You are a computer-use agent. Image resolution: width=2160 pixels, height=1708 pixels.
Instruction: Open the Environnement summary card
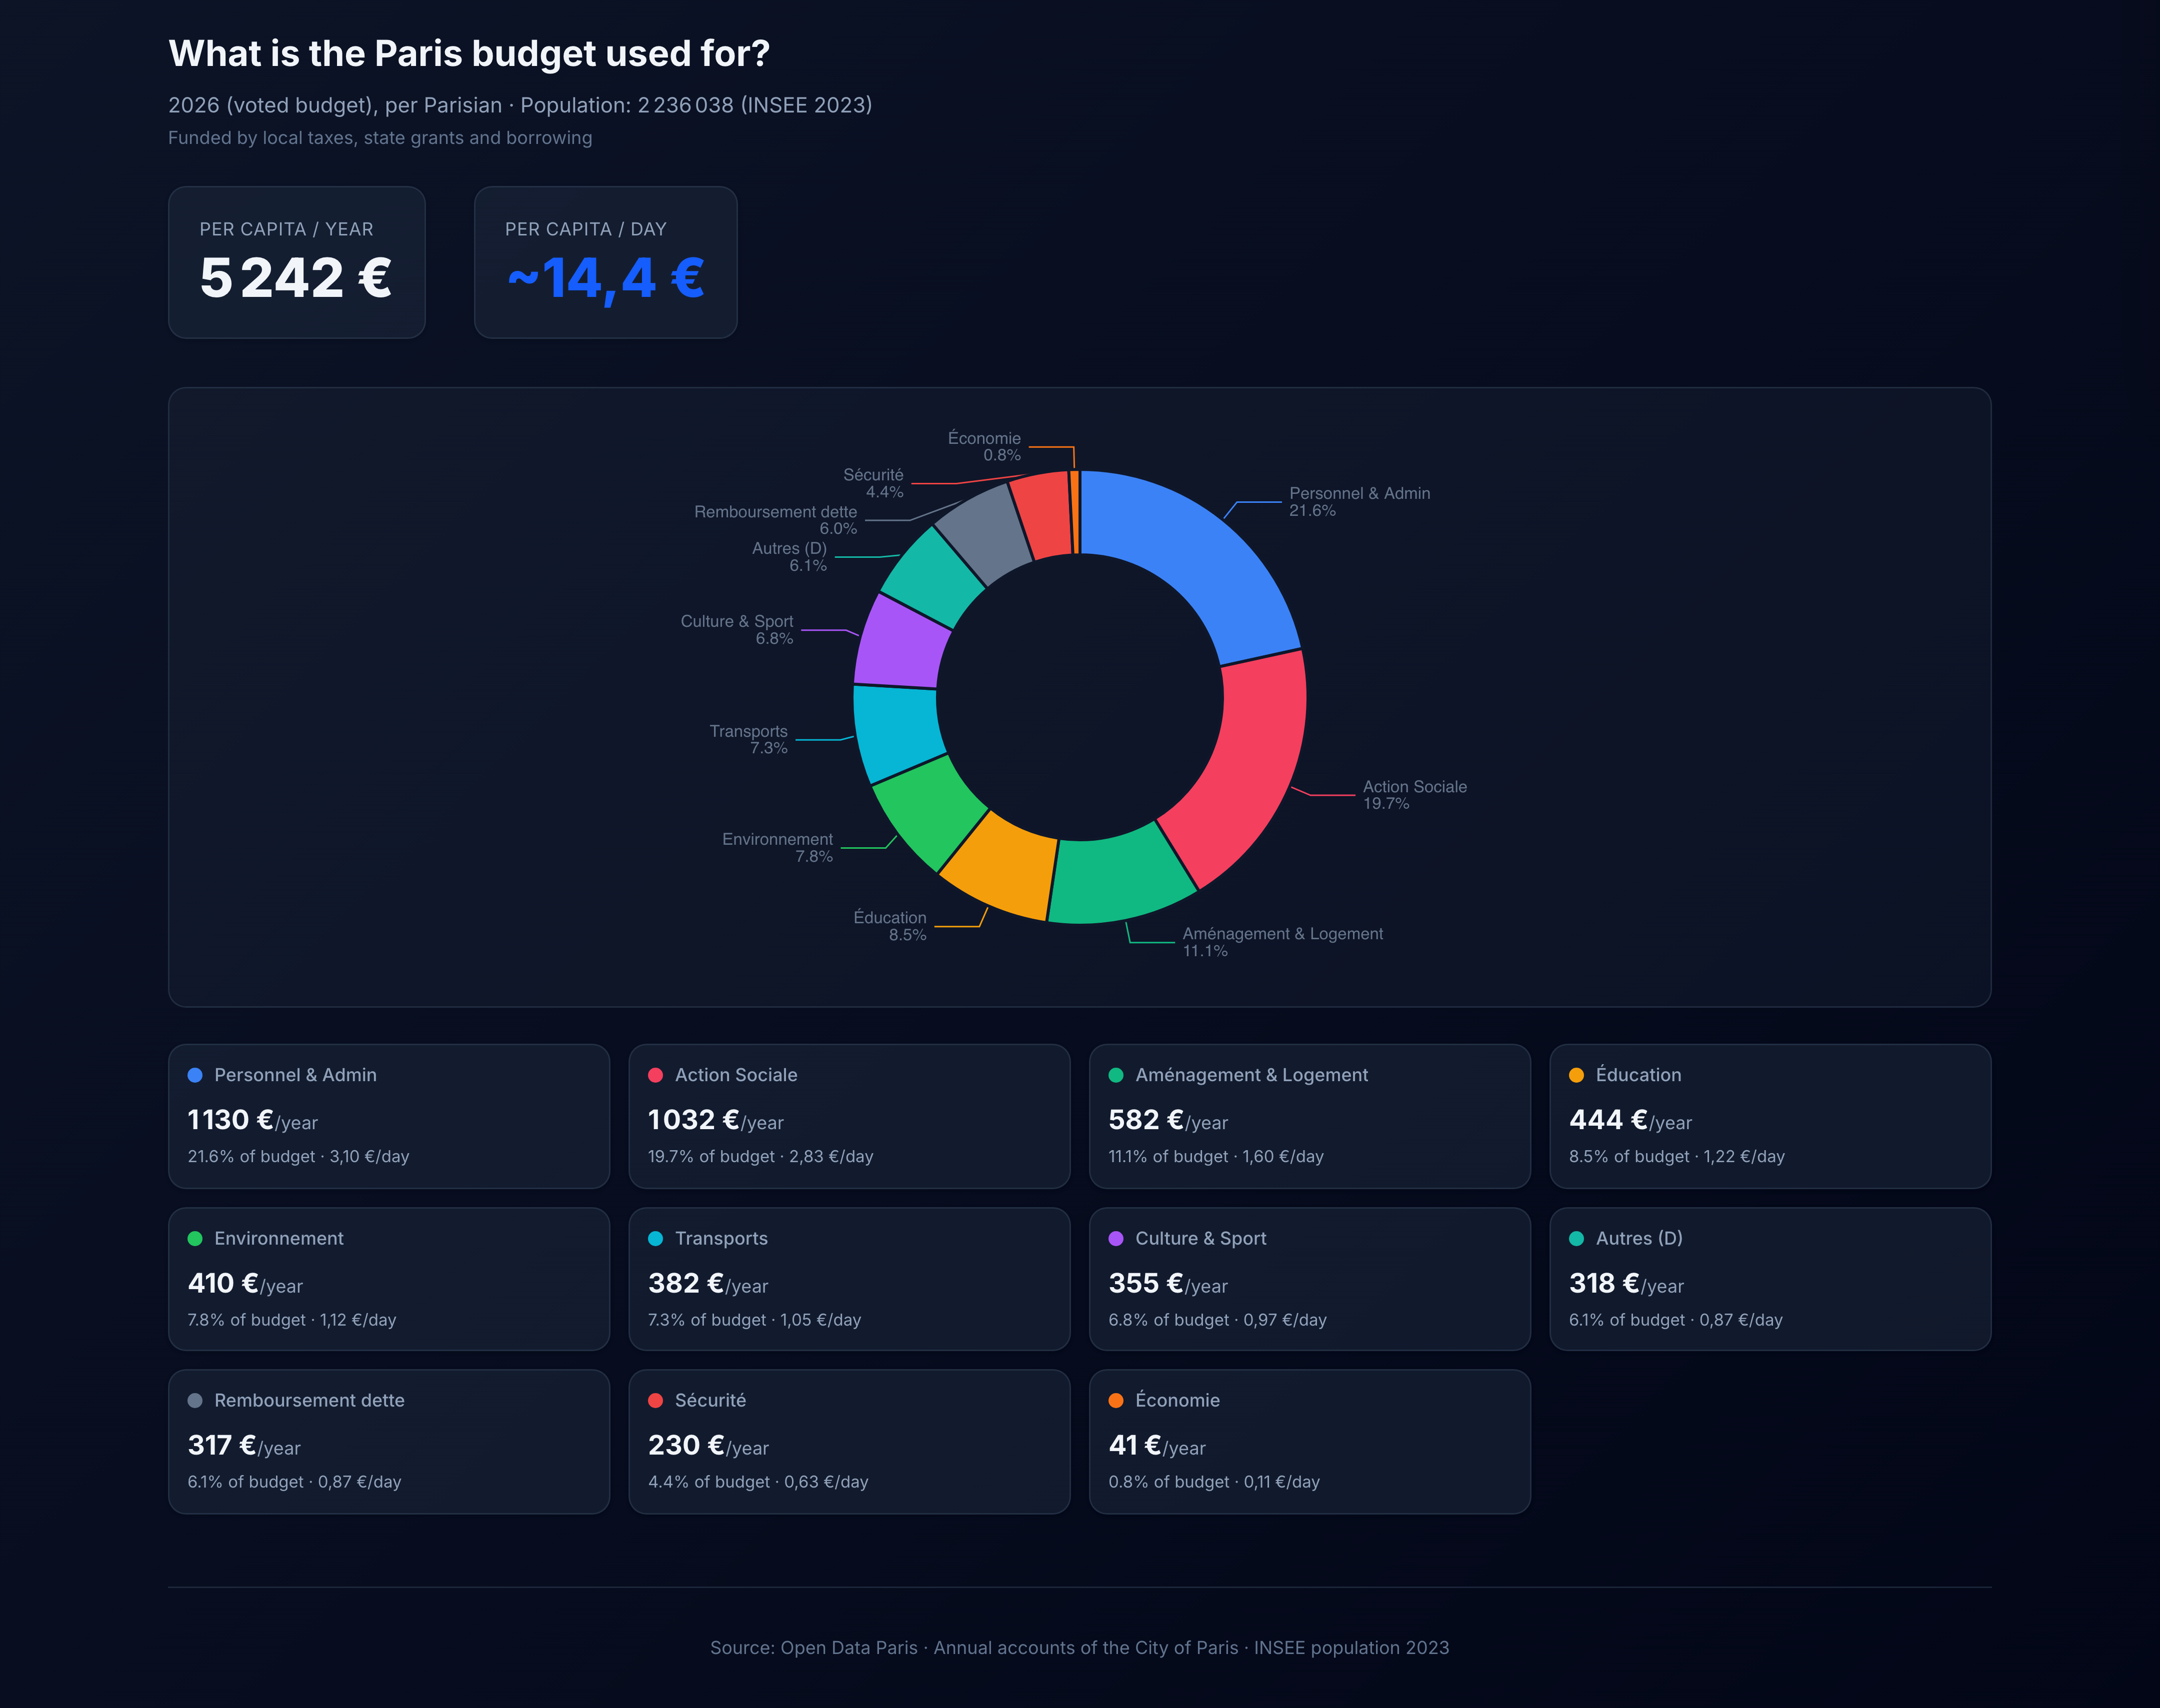(x=388, y=1280)
